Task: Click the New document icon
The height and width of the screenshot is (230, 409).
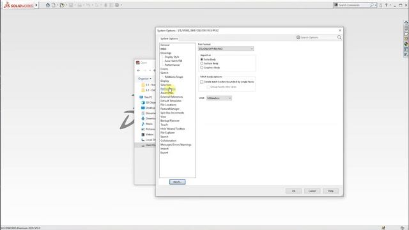Action: (54, 5)
